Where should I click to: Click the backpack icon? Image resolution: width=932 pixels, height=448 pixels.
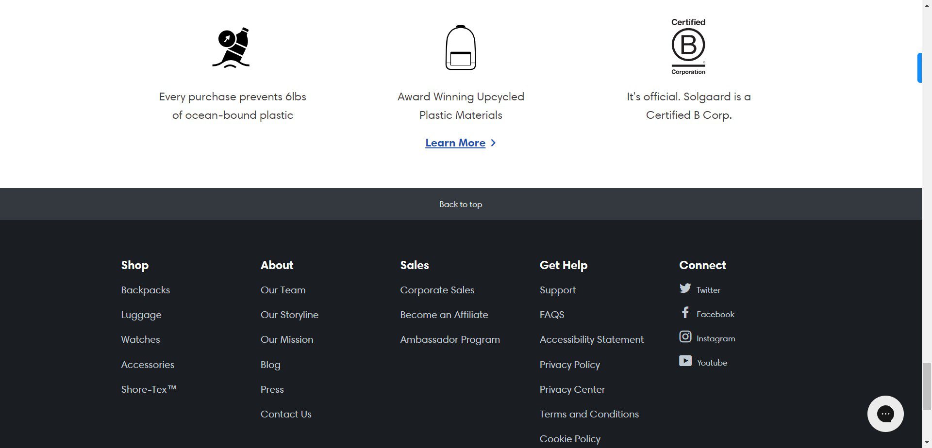(x=460, y=48)
